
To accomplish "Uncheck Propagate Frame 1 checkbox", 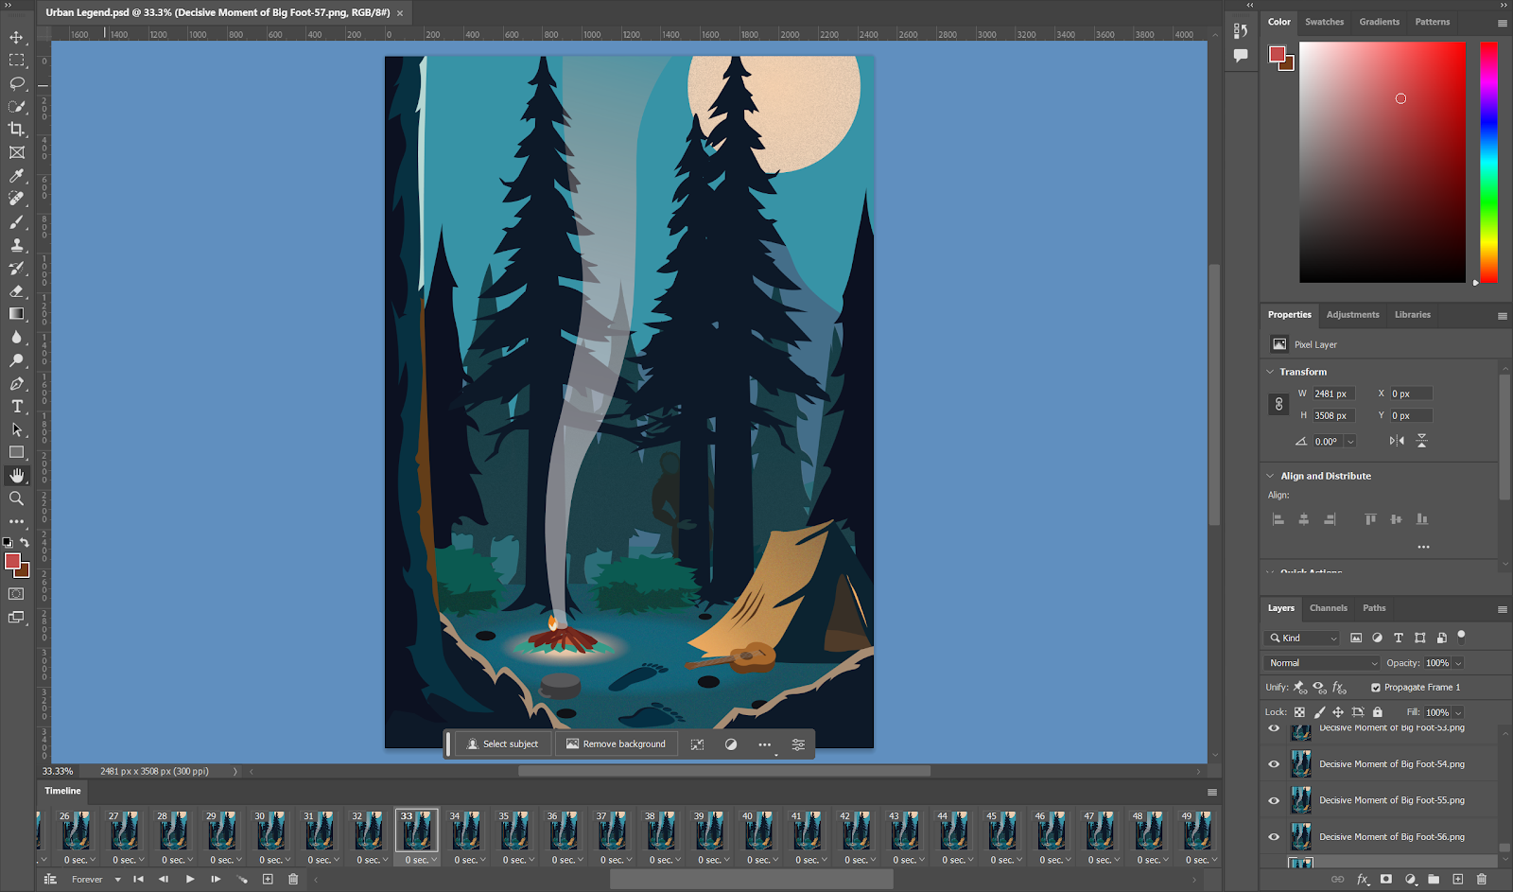I will [x=1376, y=688].
